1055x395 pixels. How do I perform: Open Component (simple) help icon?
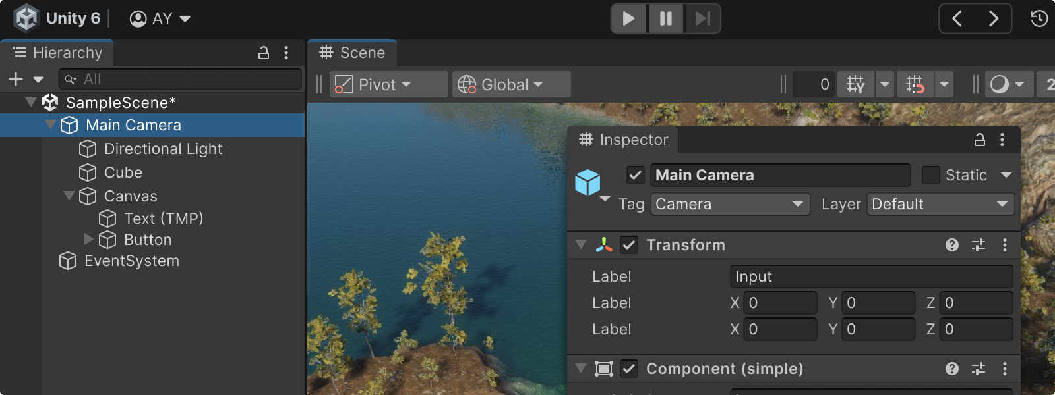pos(952,369)
